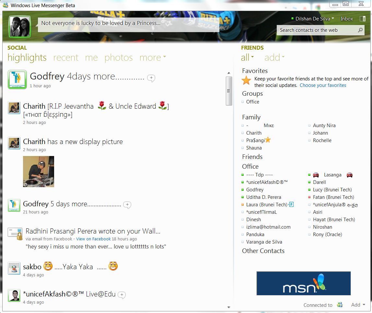This screenshot has height=313, width=372.
Task: Select contact Varanga de Silva
Action: coord(264,242)
